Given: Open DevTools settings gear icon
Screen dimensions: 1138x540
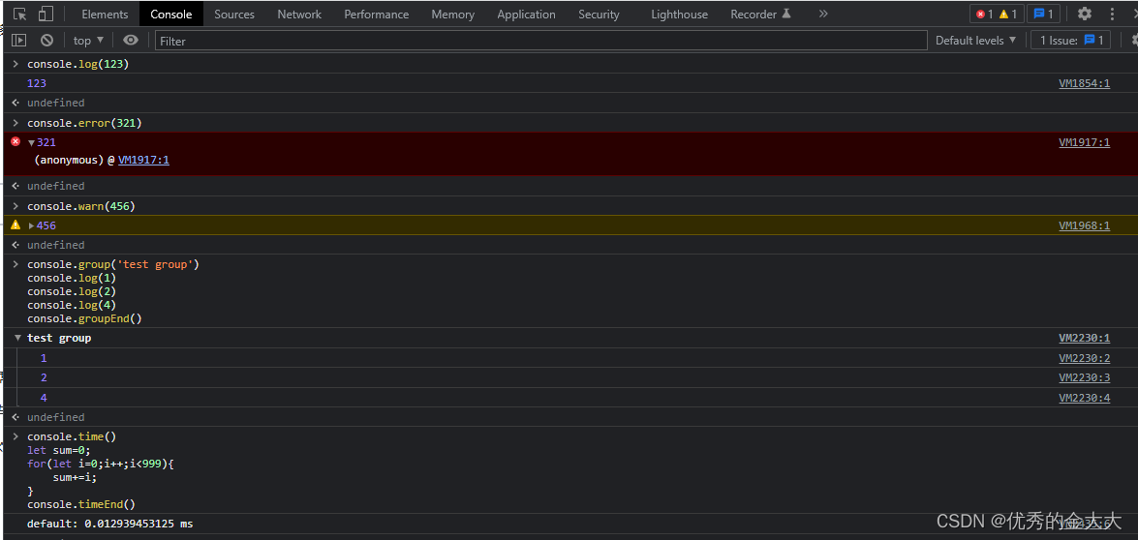Looking at the screenshot, I should click(x=1085, y=14).
